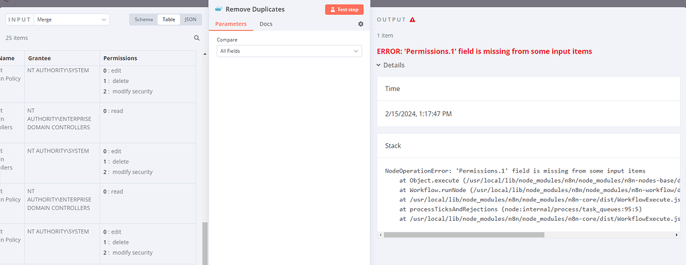The height and width of the screenshot is (265, 686).
Task: Run the Test step button
Action: [344, 9]
